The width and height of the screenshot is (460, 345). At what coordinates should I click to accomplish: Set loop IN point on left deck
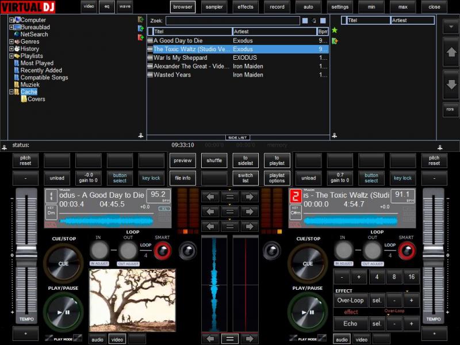99,250
